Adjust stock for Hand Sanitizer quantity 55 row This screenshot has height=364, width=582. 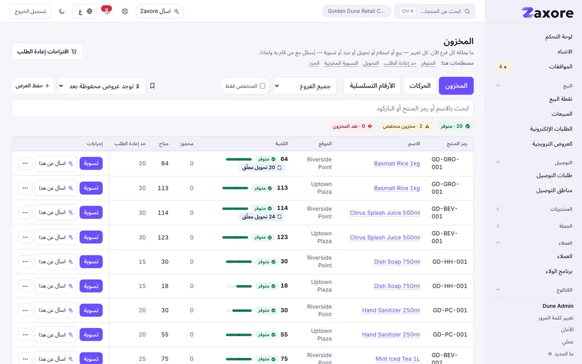[91, 335]
